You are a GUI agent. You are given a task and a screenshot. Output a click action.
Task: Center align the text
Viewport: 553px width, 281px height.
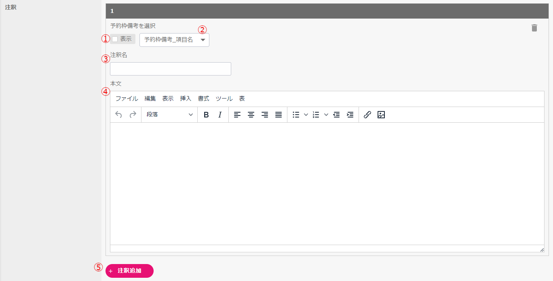tap(251, 115)
